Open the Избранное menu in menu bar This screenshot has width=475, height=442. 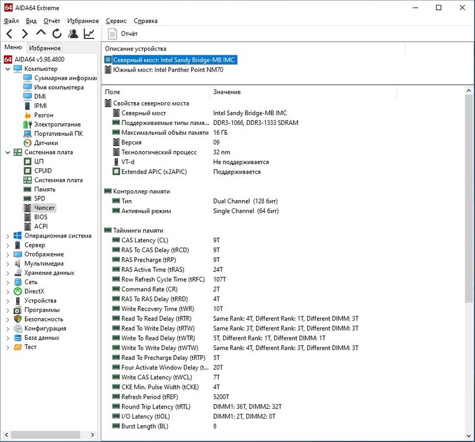(x=83, y=21)
